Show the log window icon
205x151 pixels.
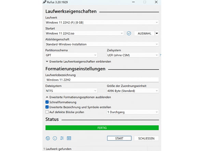69,138
